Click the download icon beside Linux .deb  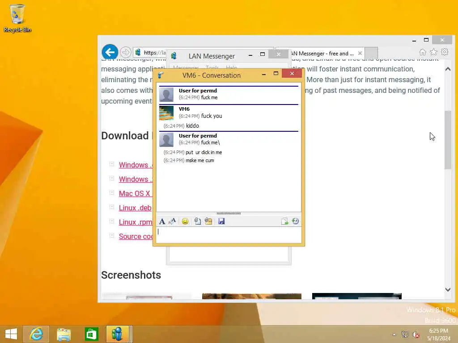(x=111, y=207)
